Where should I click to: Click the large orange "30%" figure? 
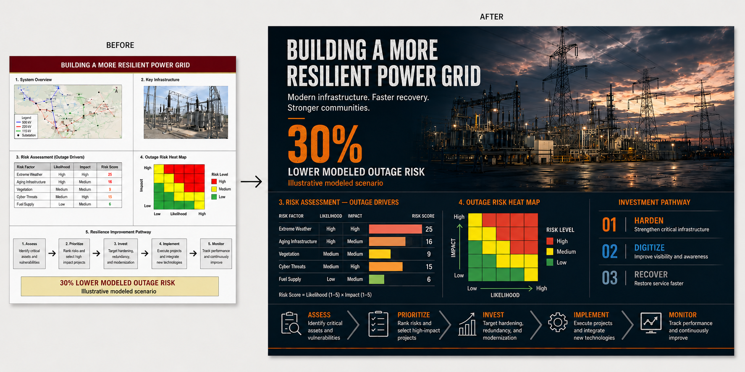point(325,145)
